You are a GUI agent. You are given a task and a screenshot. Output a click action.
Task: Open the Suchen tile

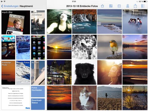point(38,73)
